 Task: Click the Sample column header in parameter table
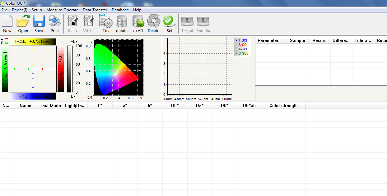point(297,40)
